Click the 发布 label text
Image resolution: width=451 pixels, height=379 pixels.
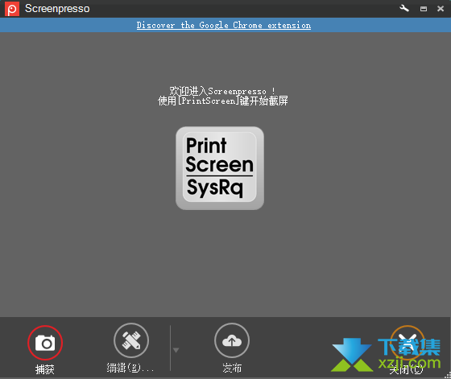click(x=232, y=368)
